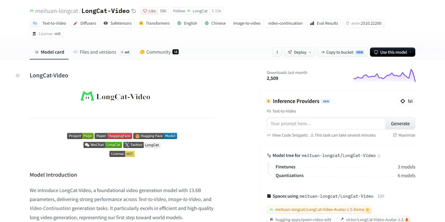
Task: Select the Transformers tag
Action: 154,23
